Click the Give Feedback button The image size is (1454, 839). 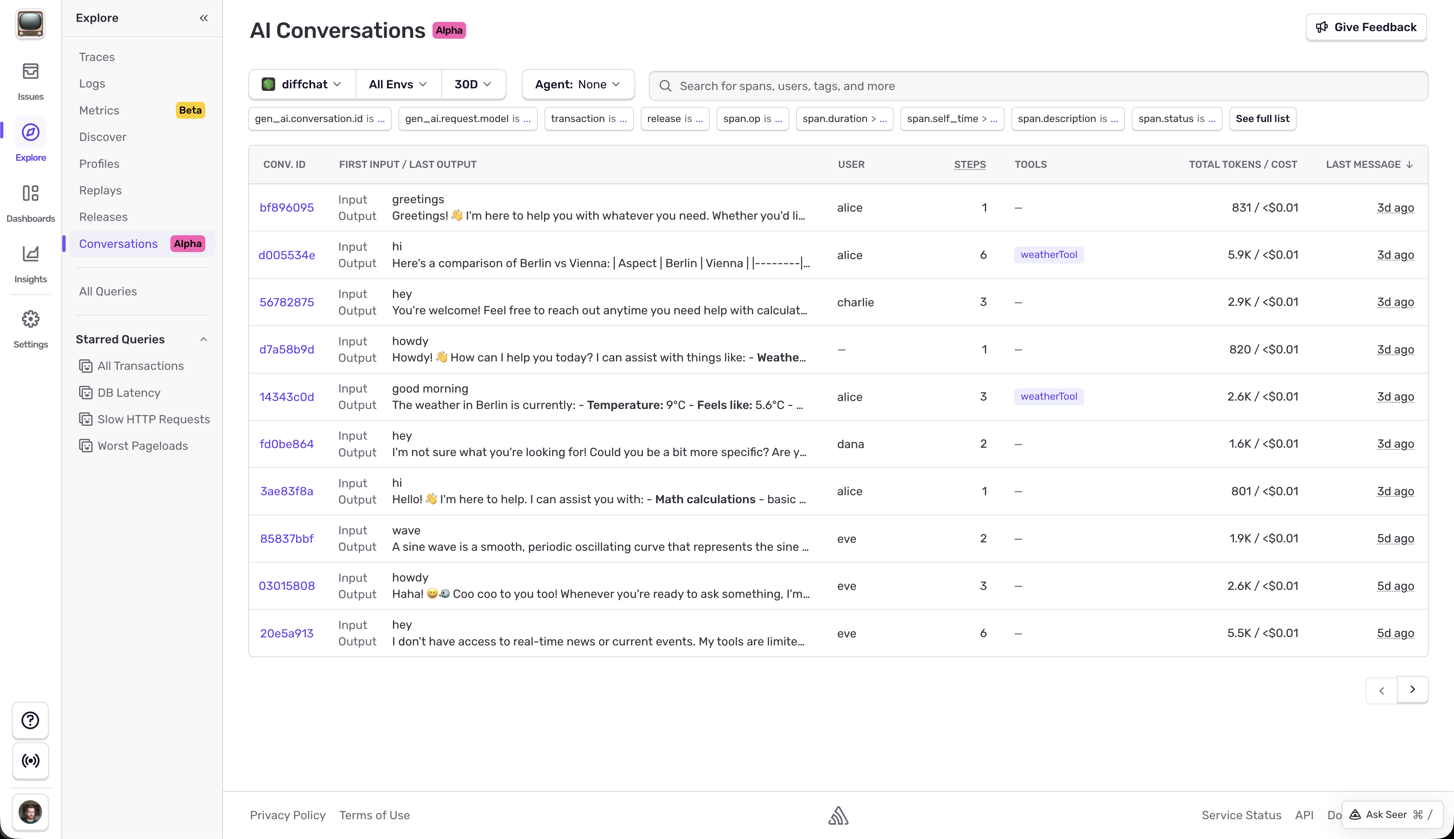(1366, 27)
